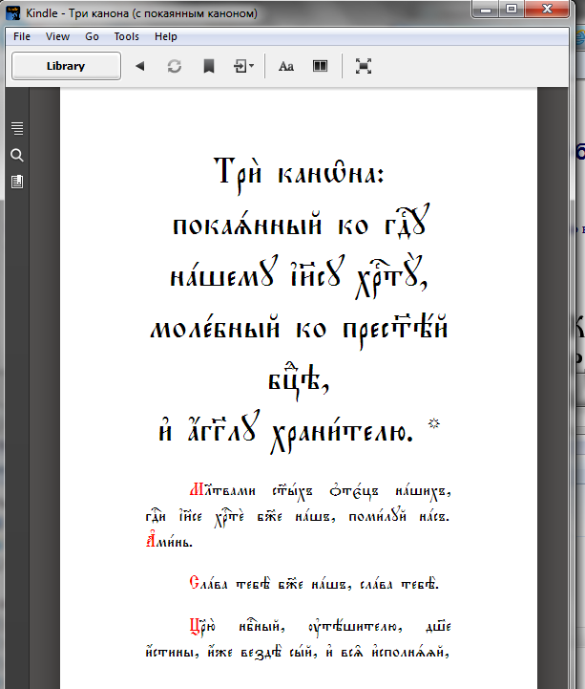Open the File menu
This screenshot has height=689, width=585.
pos(22,36)
